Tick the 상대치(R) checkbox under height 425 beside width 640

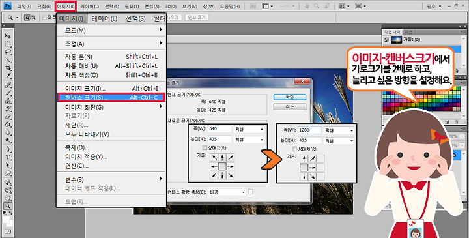(205, 147)
